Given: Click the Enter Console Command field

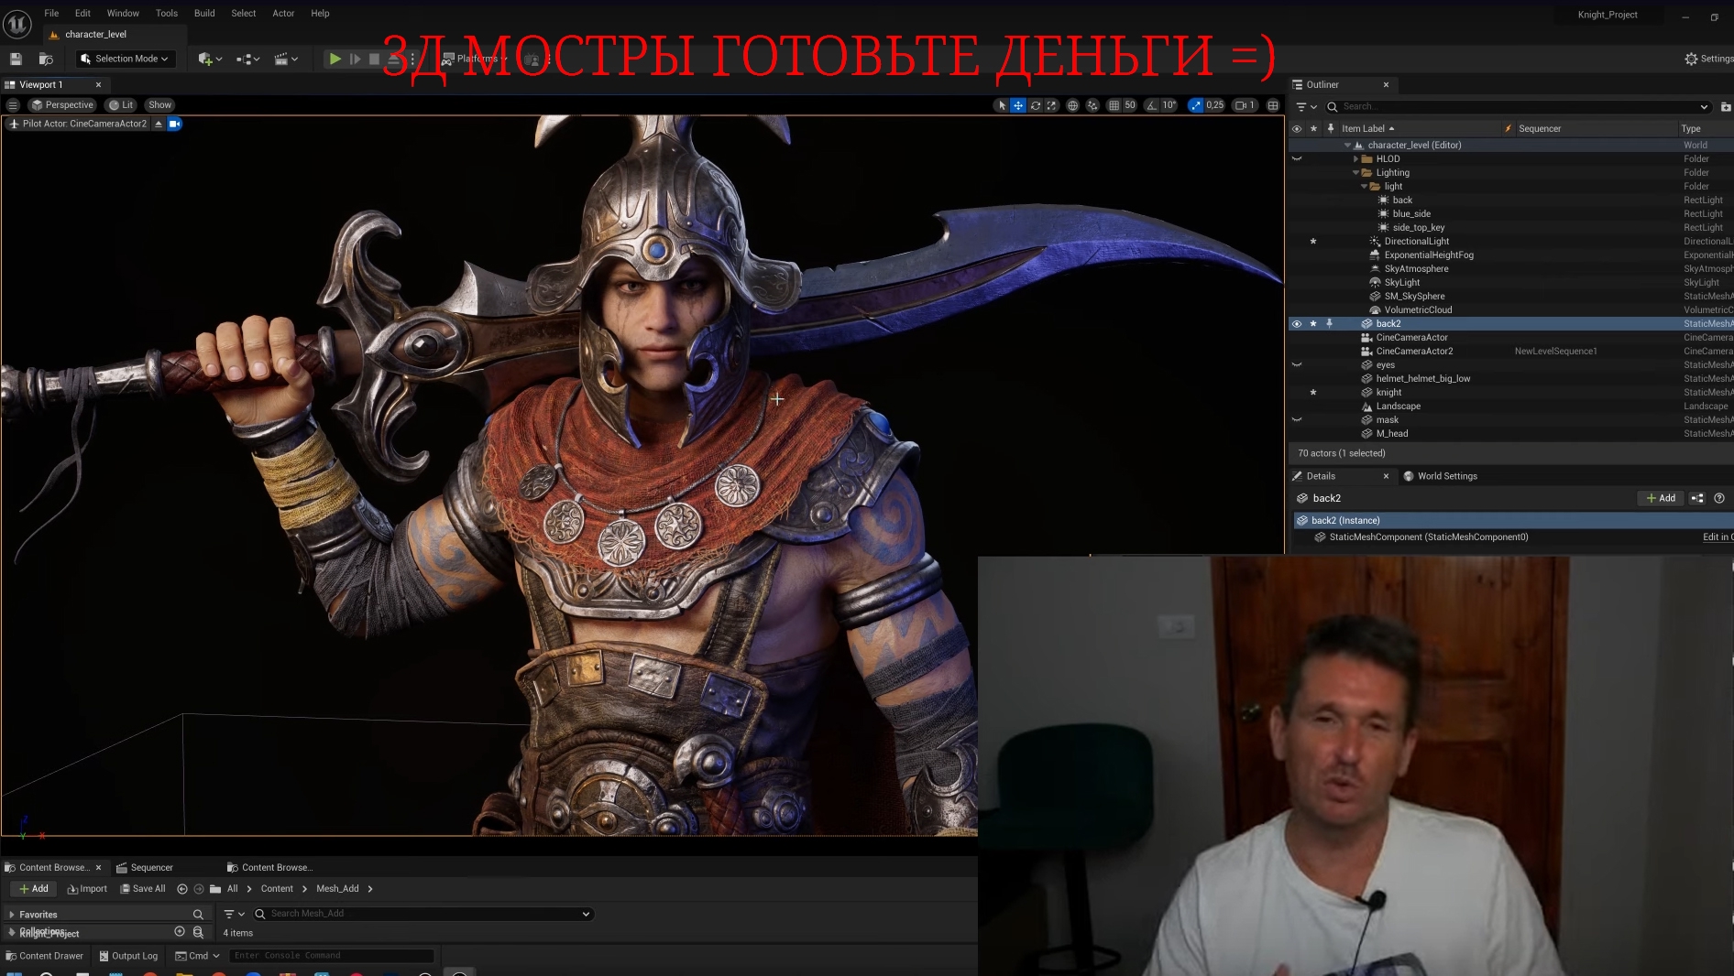Looking at the screenshot, I should 332,955.
